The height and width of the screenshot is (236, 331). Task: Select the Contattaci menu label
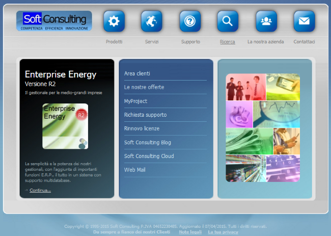coord(304,42)
